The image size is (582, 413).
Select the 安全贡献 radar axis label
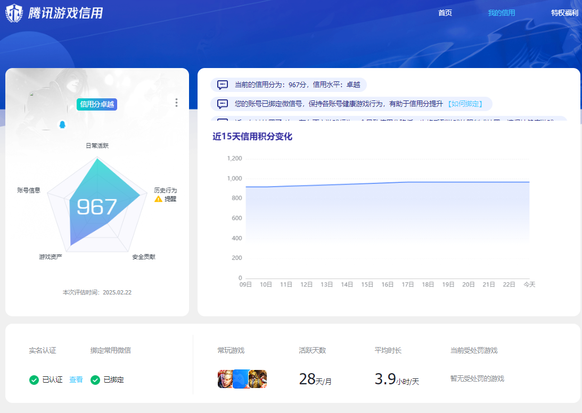[x=144, y=257]
